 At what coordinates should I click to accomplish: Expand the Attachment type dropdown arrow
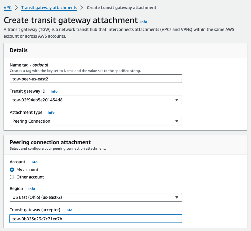177,121
